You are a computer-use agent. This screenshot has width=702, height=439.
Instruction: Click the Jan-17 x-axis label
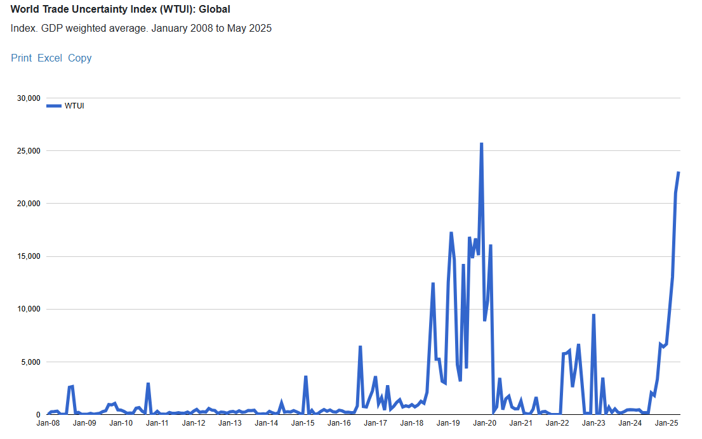tap(375, 423)
